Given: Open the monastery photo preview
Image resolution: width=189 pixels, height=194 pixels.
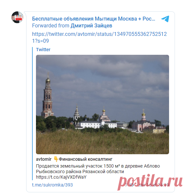Looking at the screenshot, I should pos(102,104).
